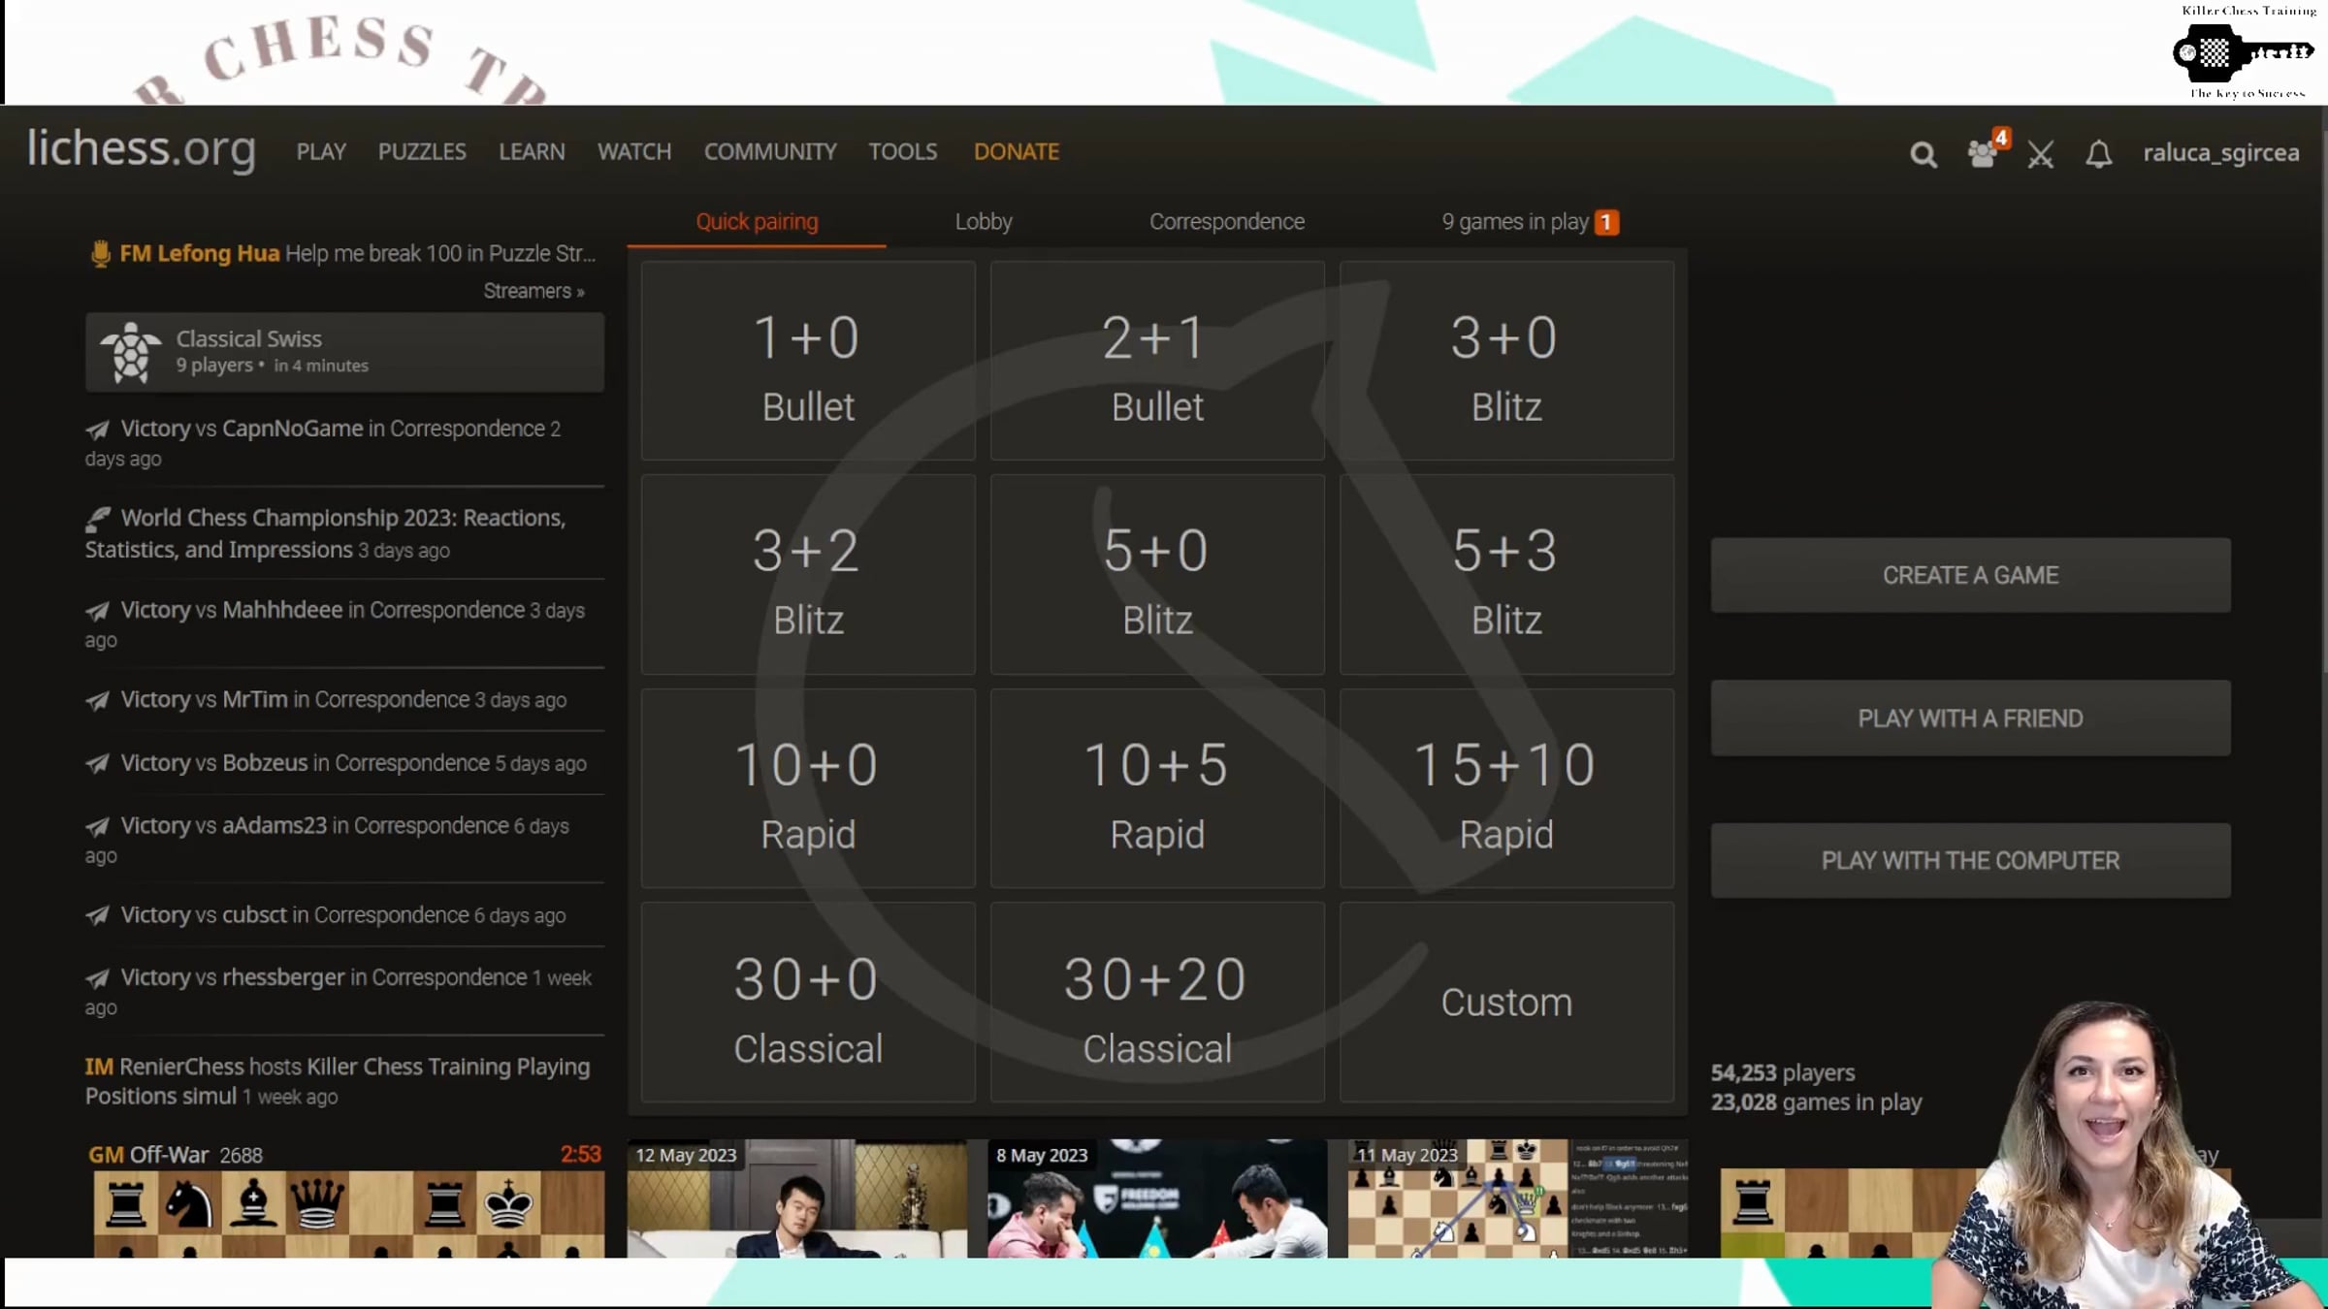Open the Streamers » link
The image size is (2328, 1309).
[x=533, y=291]
